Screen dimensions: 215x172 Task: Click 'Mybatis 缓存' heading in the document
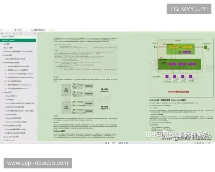[59, 131]
